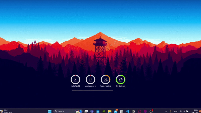201x113 pixels.
Task: Open the Assignment 1 countdown ring
Action: [x=90, y=80]
